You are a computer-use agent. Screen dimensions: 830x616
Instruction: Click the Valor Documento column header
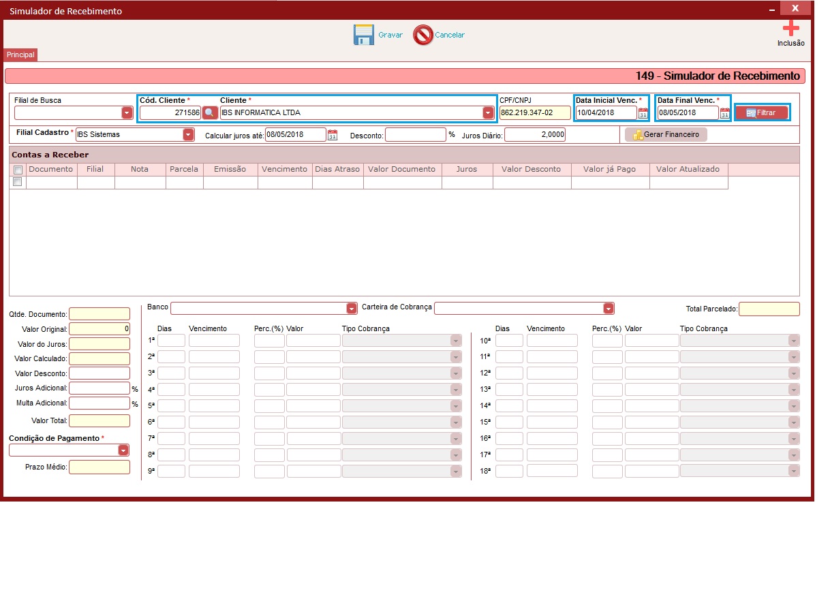[x=402, y=169]
